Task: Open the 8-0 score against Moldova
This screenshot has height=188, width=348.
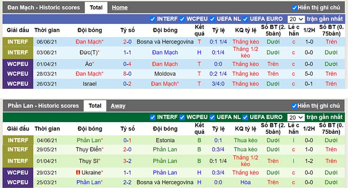Action: pos(127,74)
